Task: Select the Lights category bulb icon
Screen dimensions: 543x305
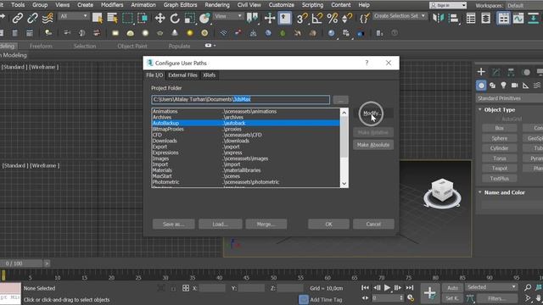Action: (503, 86)
